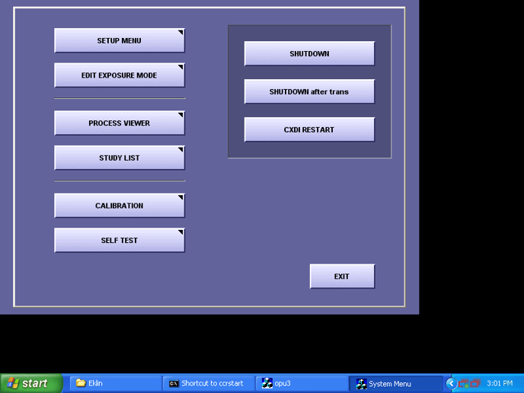Click red tray icon with green dot

(463, 384)
